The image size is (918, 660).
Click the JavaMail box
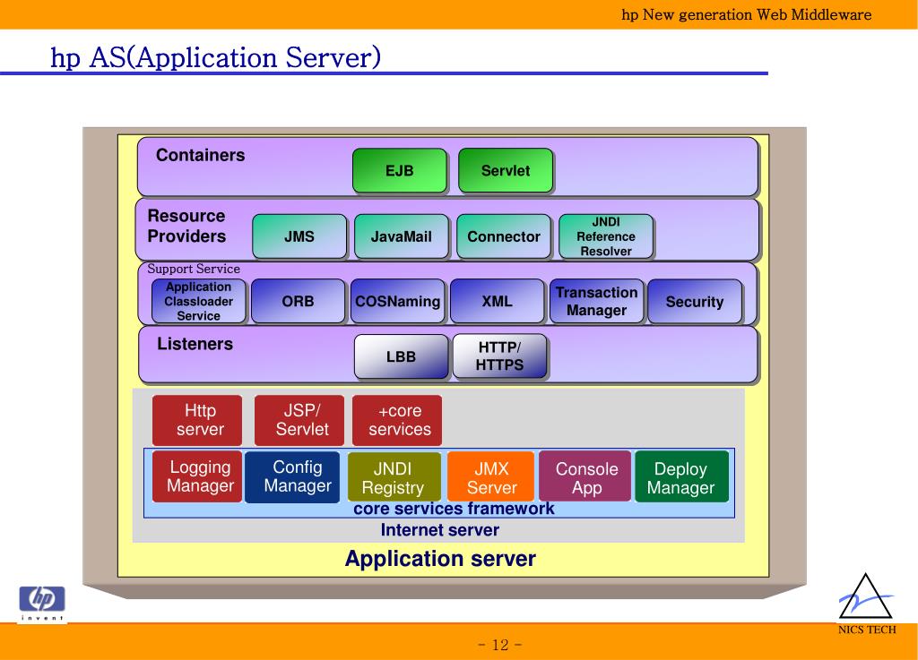(401, 236)
